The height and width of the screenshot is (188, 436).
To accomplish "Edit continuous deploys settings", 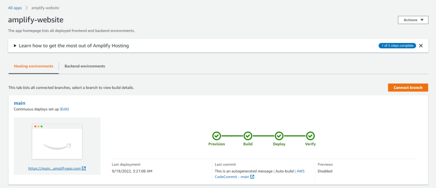I will (64, 109).
